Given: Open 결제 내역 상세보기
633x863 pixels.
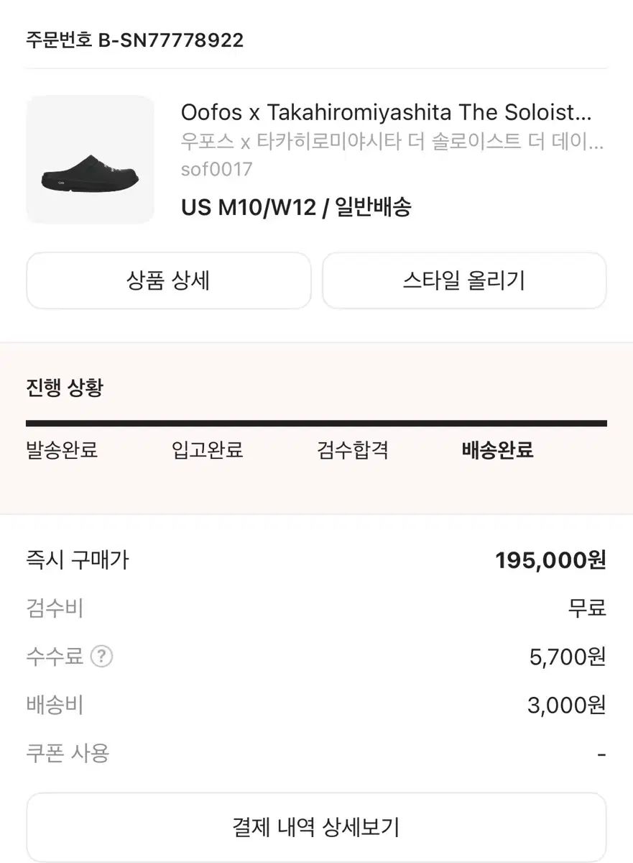Looking at the screenshot, I should pyautogui.click(x=316, y=826).
